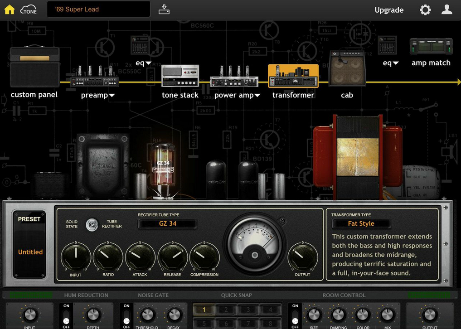Open the user account icon
The width and height of the screenshot is (461, 329).
447,10
